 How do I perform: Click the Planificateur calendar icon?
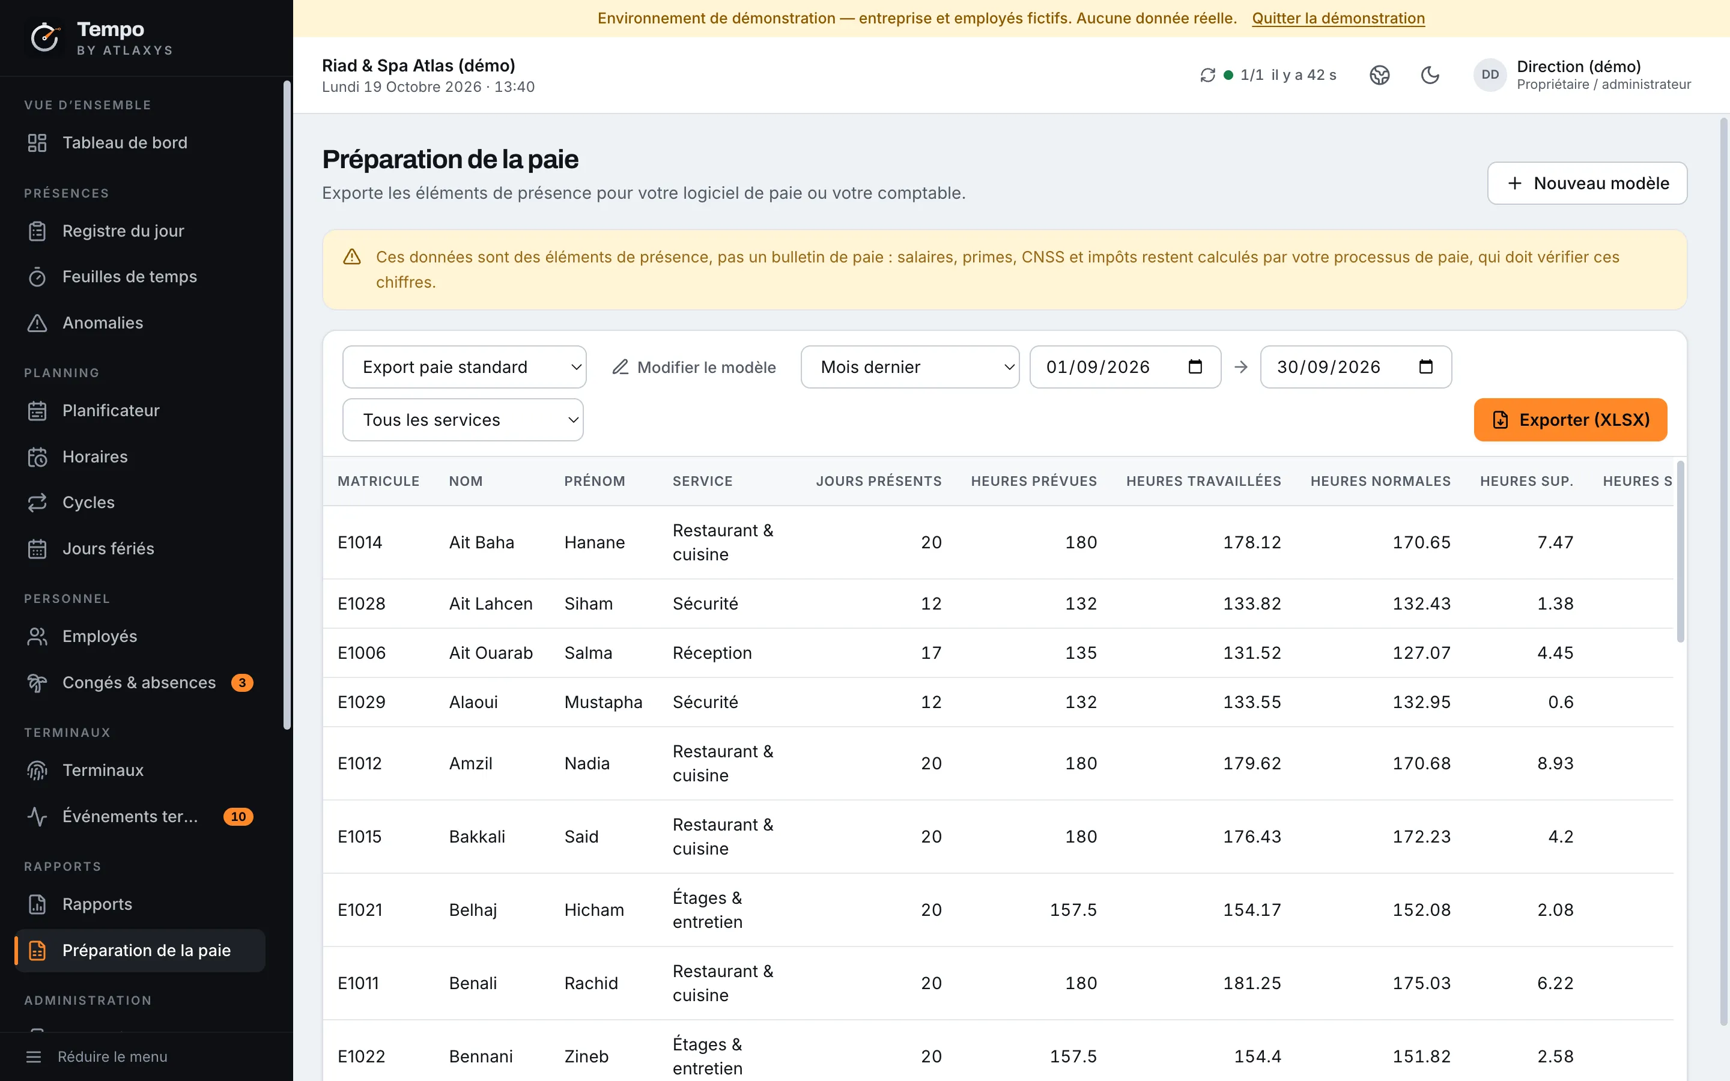coord(37,411)
